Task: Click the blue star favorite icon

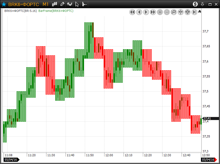Action: (4, 4)
